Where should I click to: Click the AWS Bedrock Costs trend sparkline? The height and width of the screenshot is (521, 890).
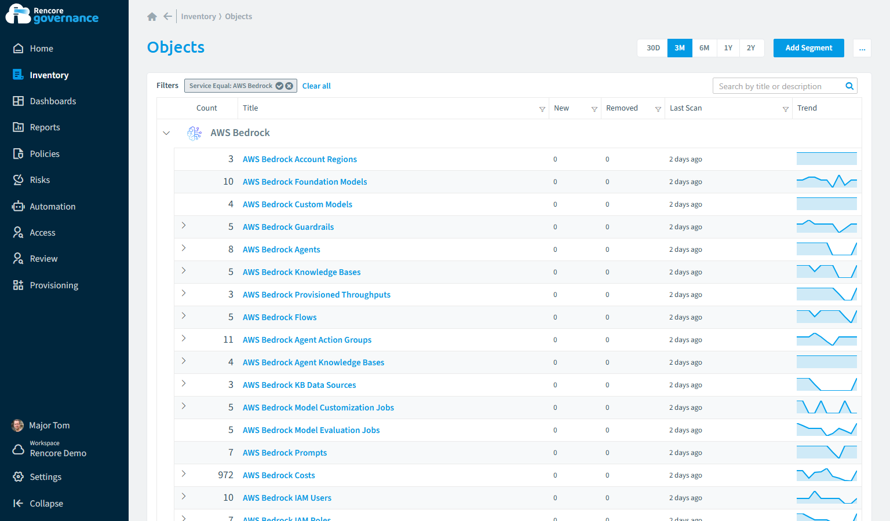tap(827, 475)
